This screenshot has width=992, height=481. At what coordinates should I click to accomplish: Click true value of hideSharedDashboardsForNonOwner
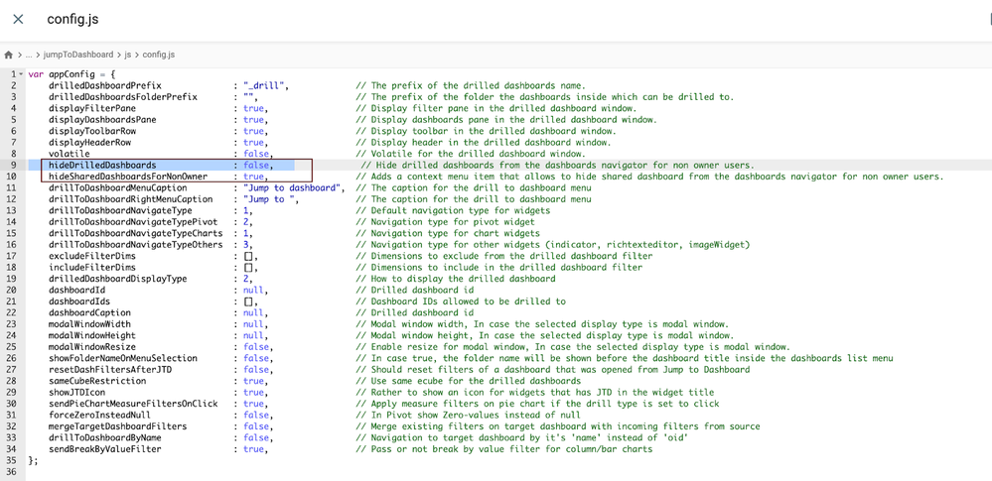[255, 177]
